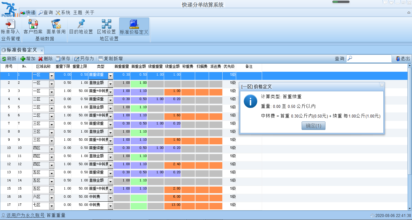The width and height of the screenshot is (412, 220).
Task: Open the 查询 menu
Action: [46, 13]
